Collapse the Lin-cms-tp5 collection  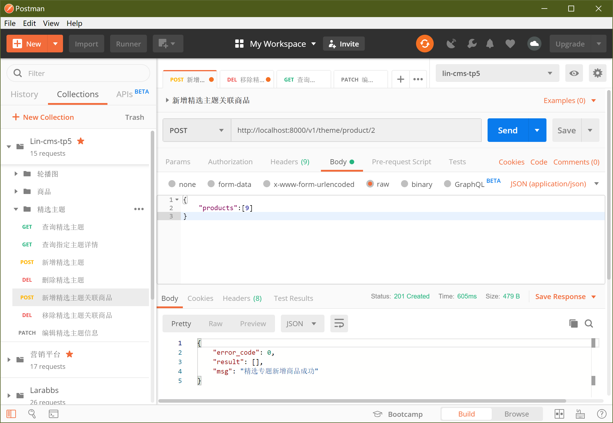tap(9, 146)
